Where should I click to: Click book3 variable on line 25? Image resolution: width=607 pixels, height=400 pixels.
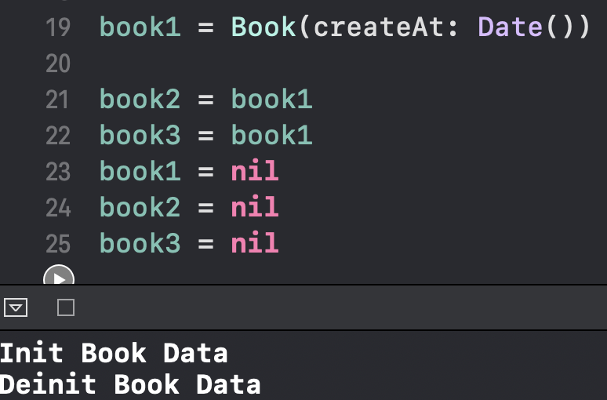(x=140, y=243)
